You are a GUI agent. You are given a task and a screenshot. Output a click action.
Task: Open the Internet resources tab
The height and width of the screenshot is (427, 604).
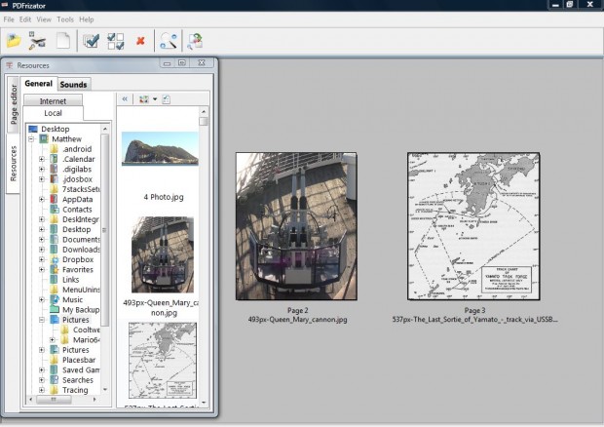point(53,100)
